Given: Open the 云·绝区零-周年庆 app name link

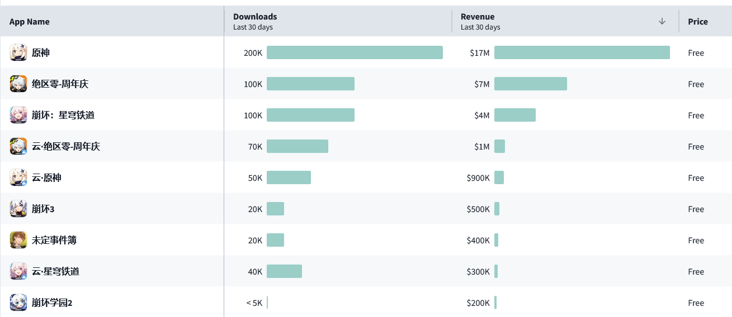Looking at the screenshot, I should pos(66,146).
